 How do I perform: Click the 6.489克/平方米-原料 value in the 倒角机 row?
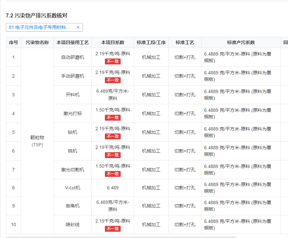[113, 206]
